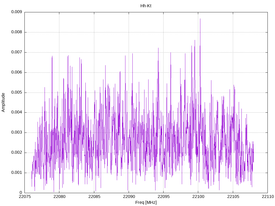Viewport: 275px width, 206px height.
Task: Click the Freq [MHz] x-axis label
Action: pyautogui.click(x=146, y=203)
